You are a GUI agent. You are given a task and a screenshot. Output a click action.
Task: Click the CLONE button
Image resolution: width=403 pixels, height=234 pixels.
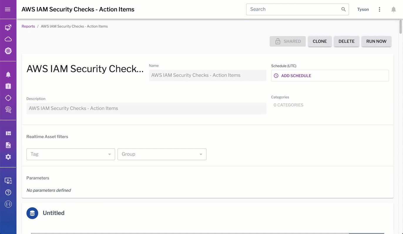tap(320, 41)
